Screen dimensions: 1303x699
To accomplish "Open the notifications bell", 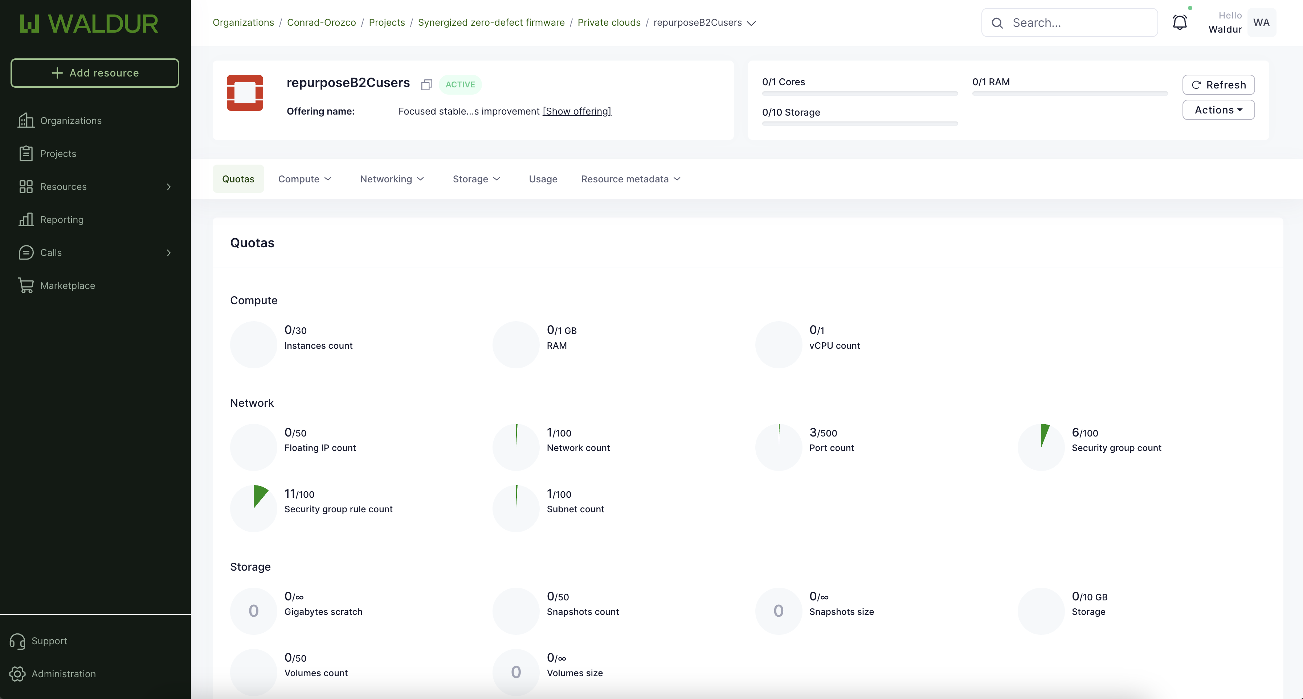I will (1180, 23).
